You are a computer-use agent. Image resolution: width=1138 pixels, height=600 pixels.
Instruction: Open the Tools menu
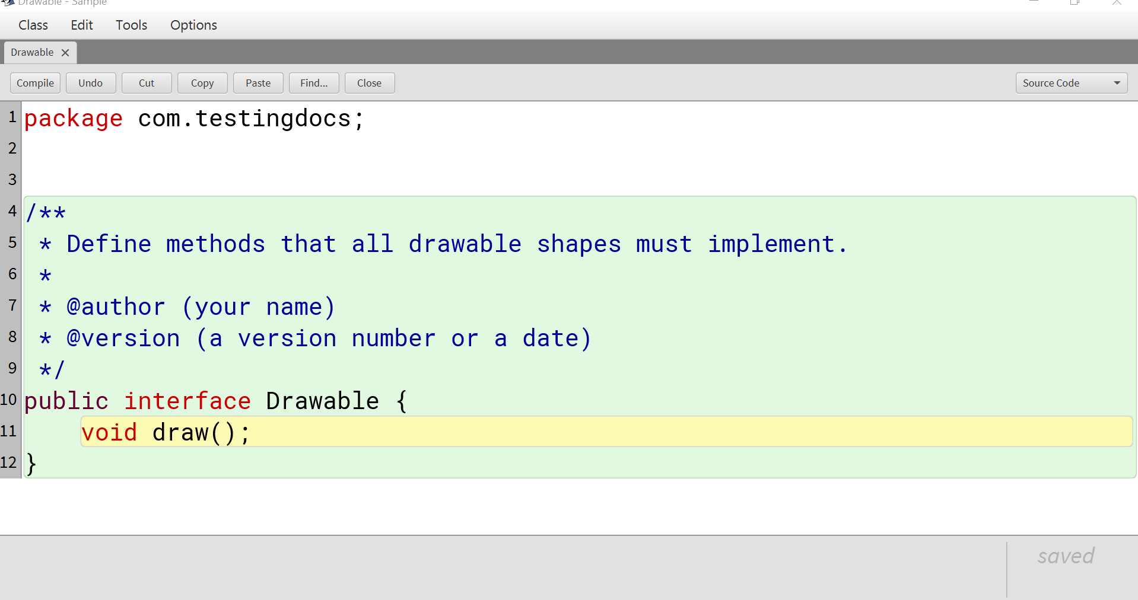pyautogui.click(x=131, y=25)
